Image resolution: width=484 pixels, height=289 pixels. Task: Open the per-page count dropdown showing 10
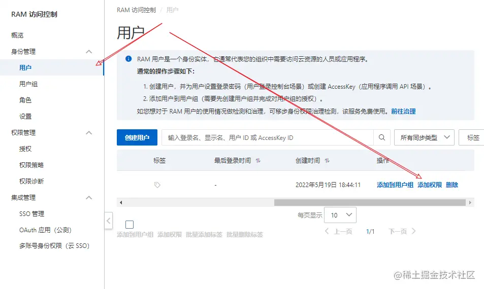tap(340, 215)
